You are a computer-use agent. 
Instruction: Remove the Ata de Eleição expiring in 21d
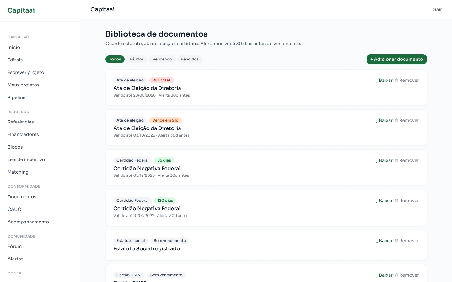(407, 120)
